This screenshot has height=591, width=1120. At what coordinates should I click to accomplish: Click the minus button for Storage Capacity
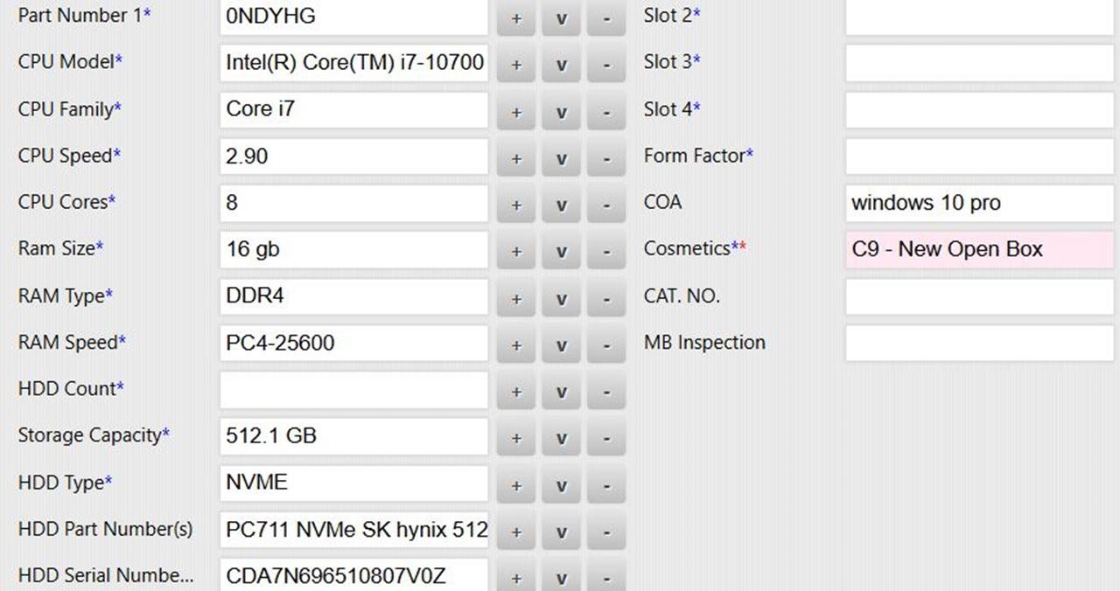[x=606, y=438]
